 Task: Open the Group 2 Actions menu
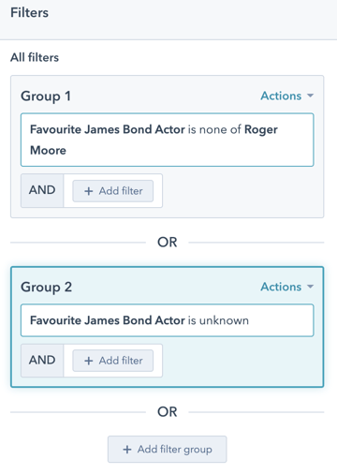[286, 287]
